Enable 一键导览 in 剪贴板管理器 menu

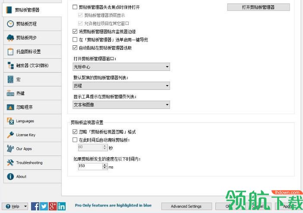(x=75, y=40)
